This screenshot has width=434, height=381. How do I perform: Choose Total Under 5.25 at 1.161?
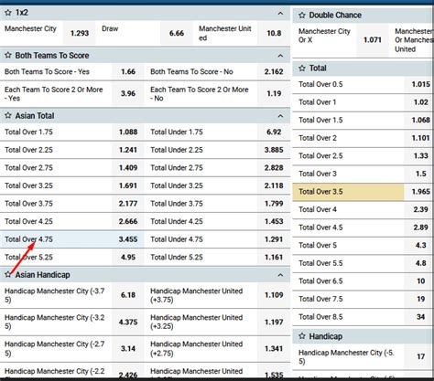point(274,257)
